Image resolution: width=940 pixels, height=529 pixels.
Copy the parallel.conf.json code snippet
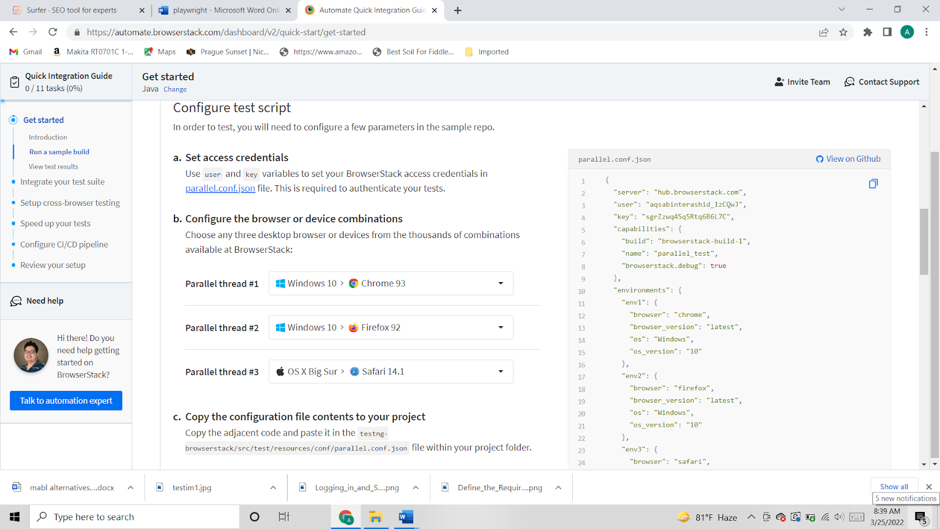873,184
